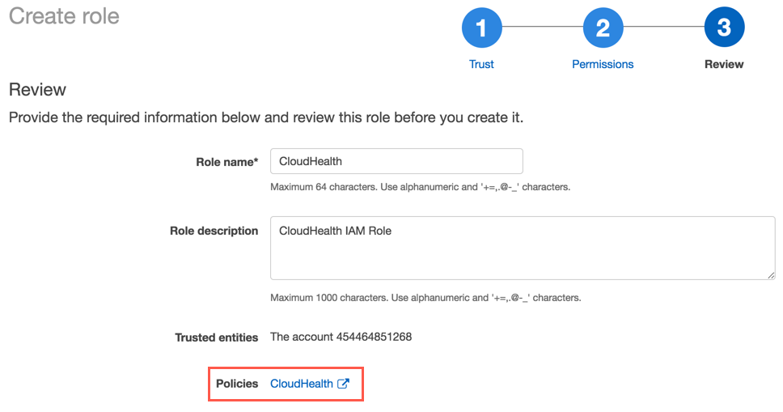Viewport: 783px width, 412px height.
Task: Open the CloudHealth policy link
Action: (x=302, y=384)
